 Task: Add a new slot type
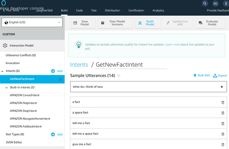[53, 134]
